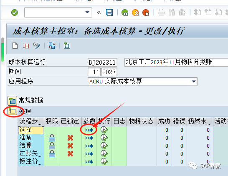Click the 仍然未 column header
This screenshot has width=228, height=176.
(200, 121)
